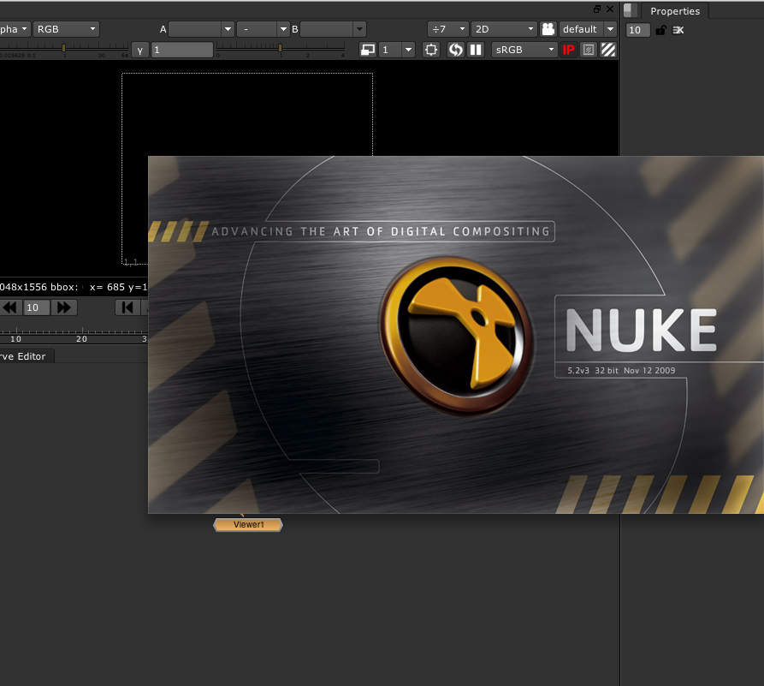Adjust the gamma slider handle
Screen dimensions: 764x686
click(280, 48)
